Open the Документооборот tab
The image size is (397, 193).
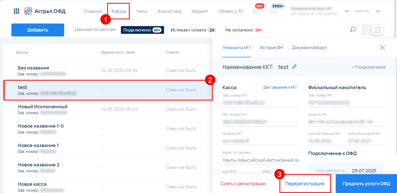point(310,48)
